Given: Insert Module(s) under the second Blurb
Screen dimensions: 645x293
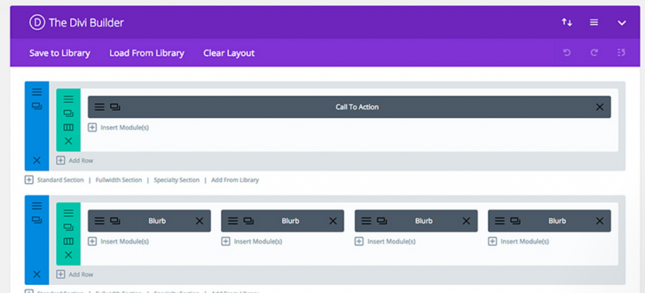Looking at the screenshot, I should 252,241.
